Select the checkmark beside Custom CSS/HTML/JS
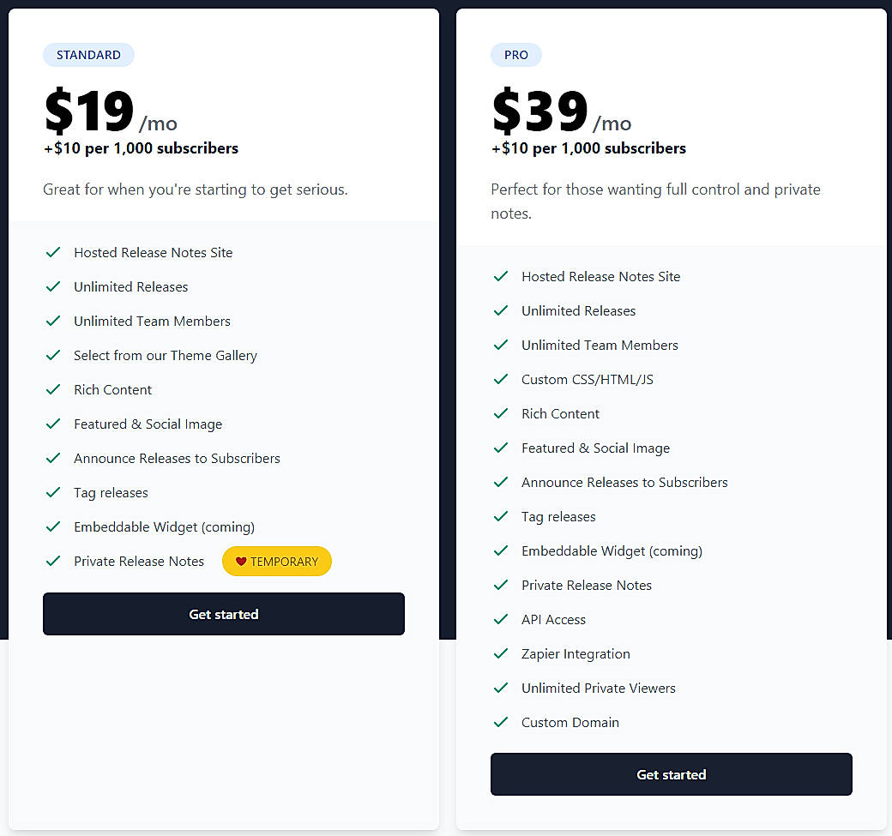Screen dimensions: 892x836 coord(501,379)
